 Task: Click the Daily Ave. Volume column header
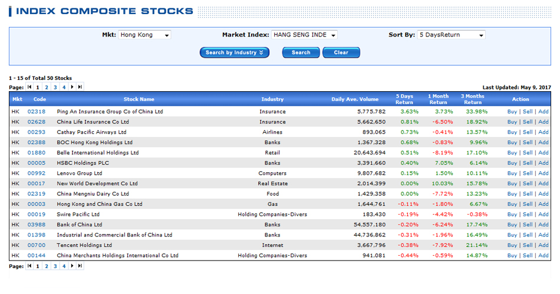(x=355, y=99)
